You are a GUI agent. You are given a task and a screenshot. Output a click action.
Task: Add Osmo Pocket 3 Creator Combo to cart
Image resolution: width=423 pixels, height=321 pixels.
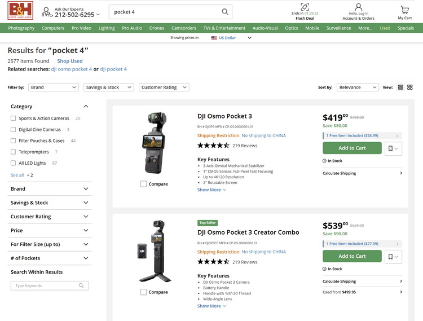pyautogui.click(x=352, y=256)
